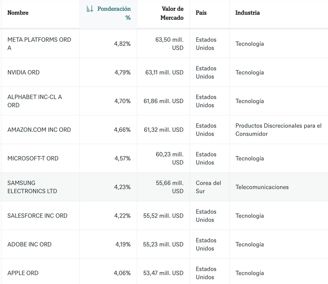Click Amazon's Productos Discrecionales industry cell
This screenshot has width=328, height=284.
point(278,130)
